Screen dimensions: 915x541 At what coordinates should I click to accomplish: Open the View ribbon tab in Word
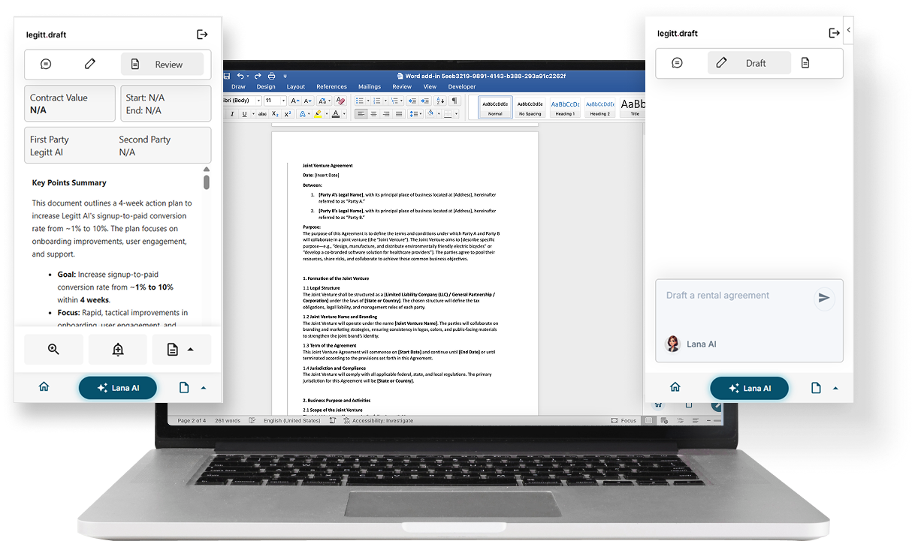coord(430,86)
